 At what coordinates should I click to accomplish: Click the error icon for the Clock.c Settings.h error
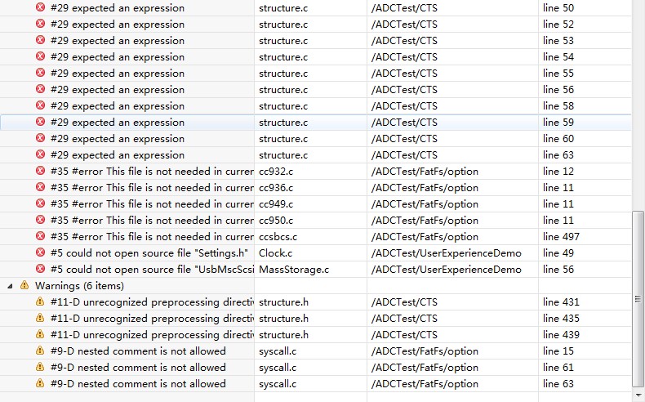pyautogui.click(x=40, y=253)
